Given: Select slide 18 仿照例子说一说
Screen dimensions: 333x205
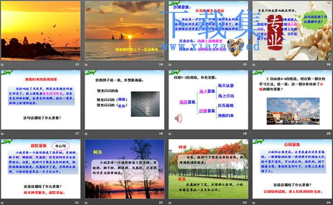Looking at the screenshot, I should pyautogui.click(x=125, y=100).
